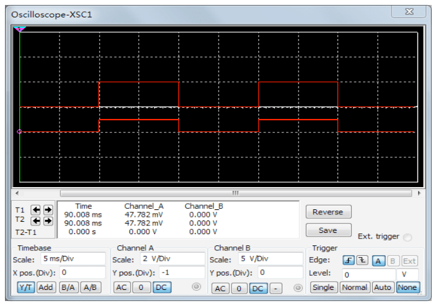Click Channel B connection indicator circle

298,288
